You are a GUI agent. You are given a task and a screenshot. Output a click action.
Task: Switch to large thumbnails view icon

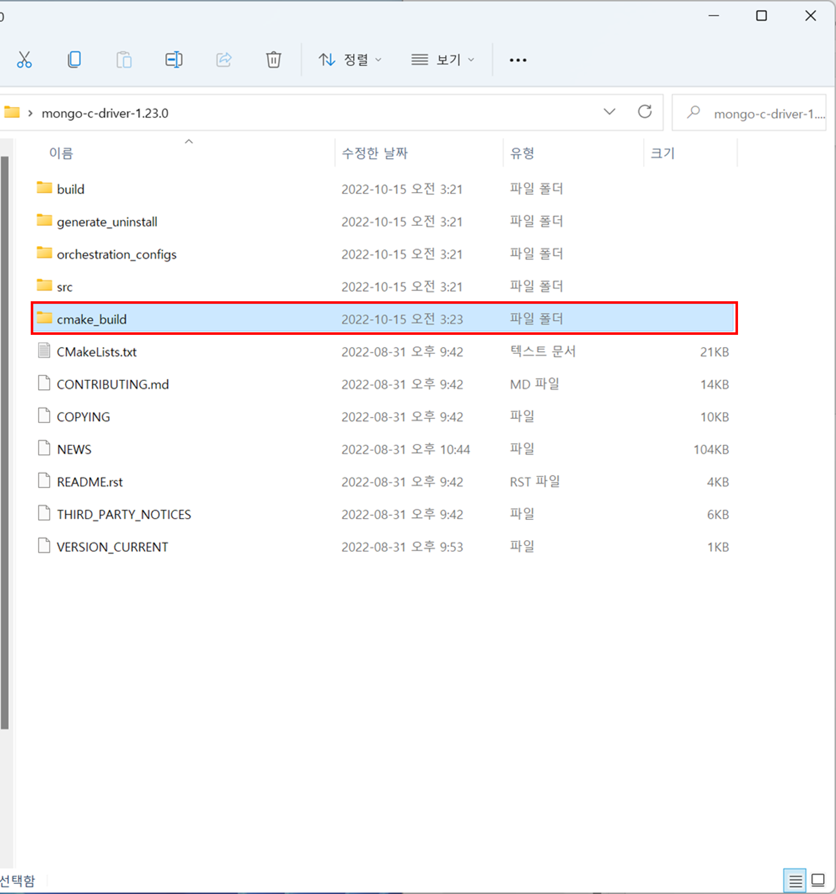[x=818, y=880]
